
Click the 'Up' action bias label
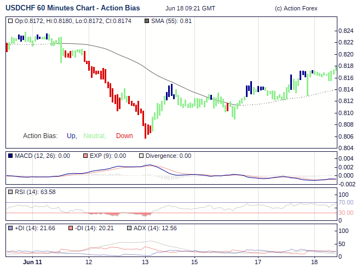click(x=71, y=136)
